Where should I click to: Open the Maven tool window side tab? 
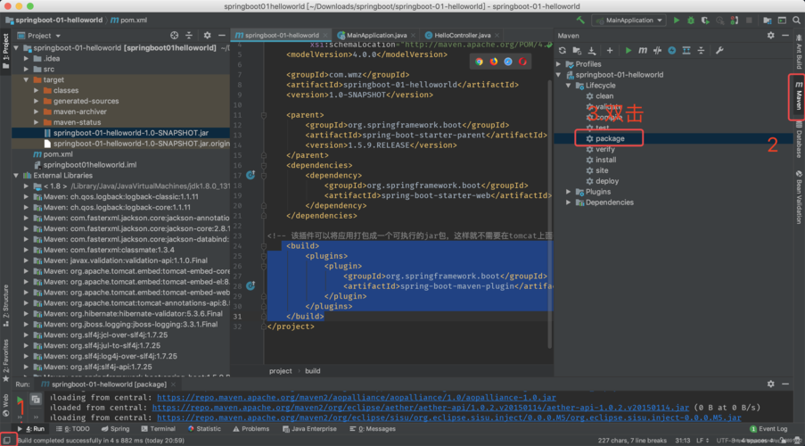pyautogui.click(x=799, y=95)
